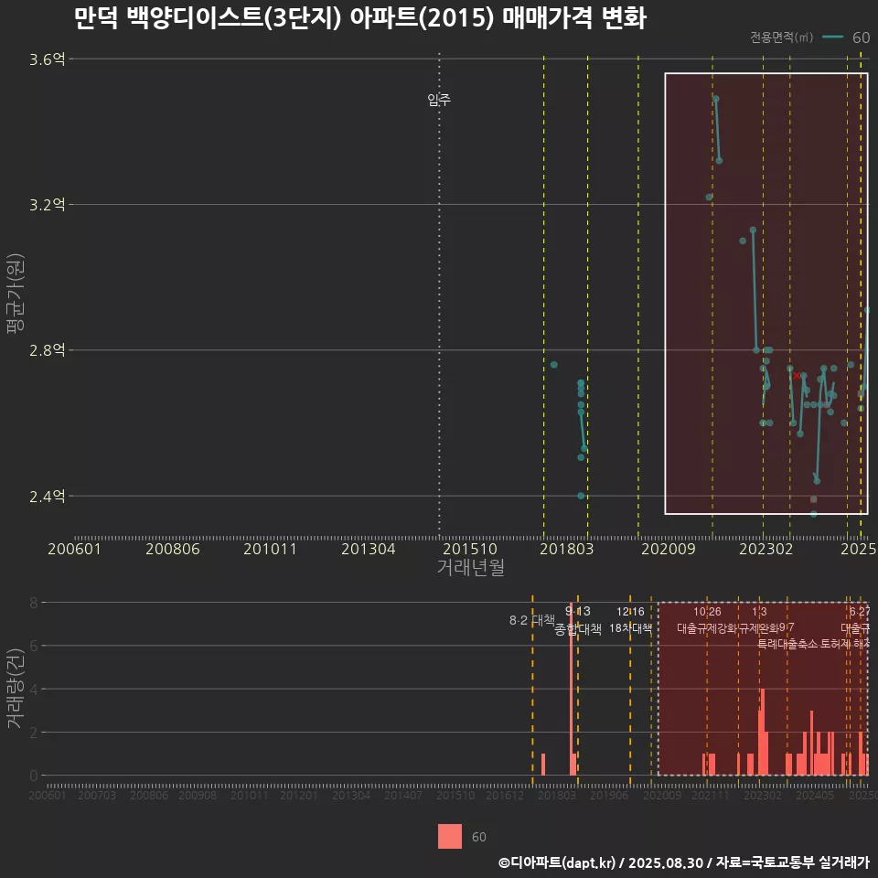Image resolution: width=878 pixels, height=878 pixels.
Task: Click the teal '60' line legend entry at top
Action: pyautogui.click(x=845, y=37)
